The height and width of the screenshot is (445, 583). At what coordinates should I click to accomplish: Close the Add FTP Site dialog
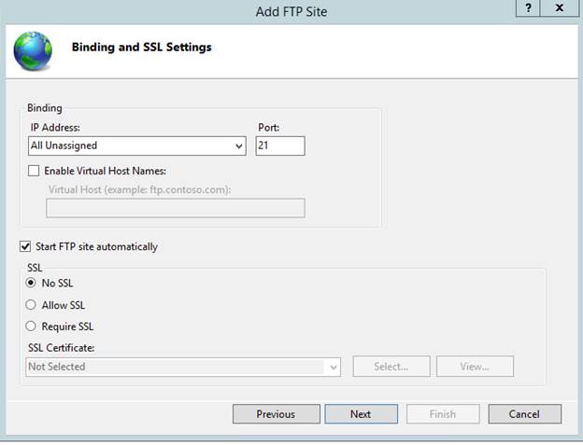pos(559,8)
